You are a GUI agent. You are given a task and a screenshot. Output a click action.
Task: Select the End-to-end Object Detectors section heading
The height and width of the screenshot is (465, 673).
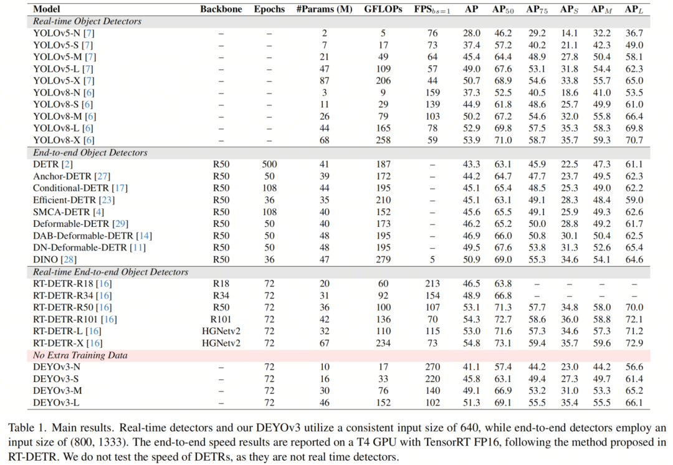[x=90, y=153]
